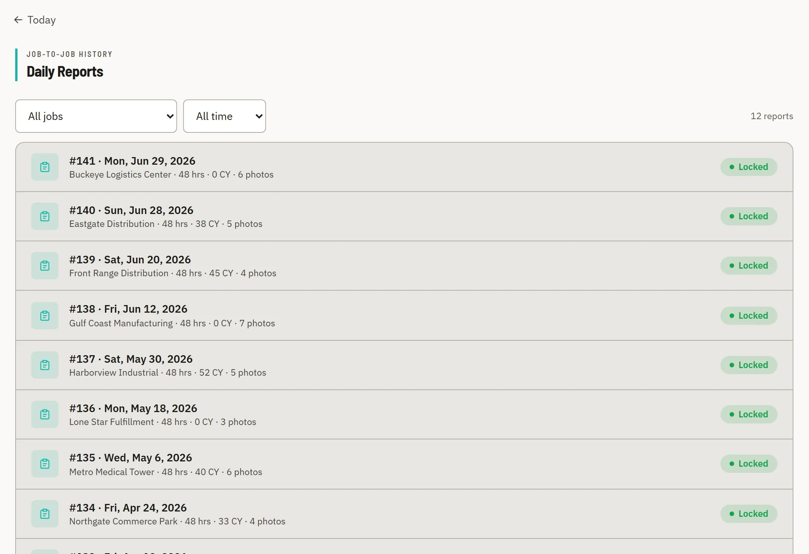The height and width of the screenshot is (554, 809).
Task: Click the Job-to-Job History label
Action: point(70,54)
